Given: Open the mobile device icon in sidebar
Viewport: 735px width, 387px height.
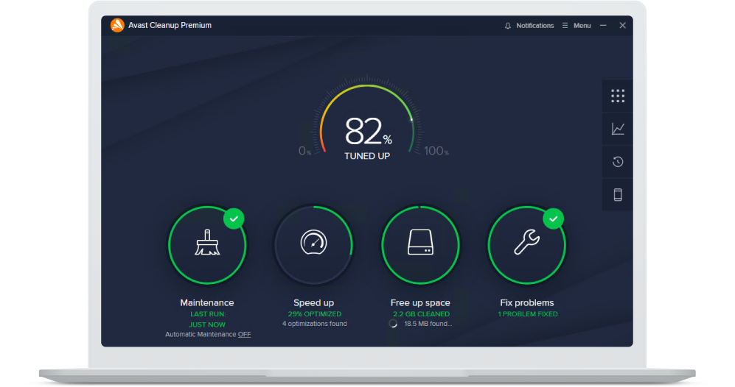Looking at the screenshot, I should pos(618,195).
